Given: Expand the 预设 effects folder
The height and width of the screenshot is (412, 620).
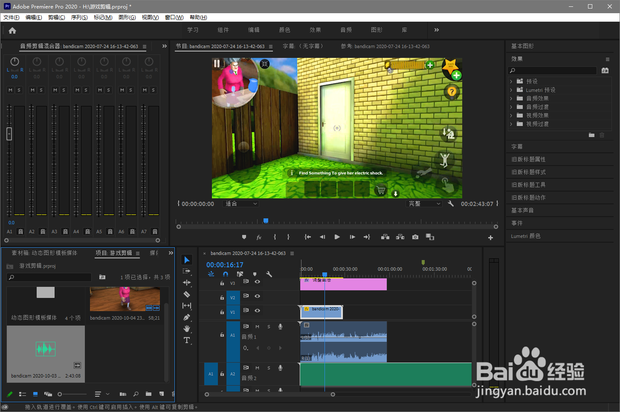Looking at the screenshot, I should click(511, 81).
